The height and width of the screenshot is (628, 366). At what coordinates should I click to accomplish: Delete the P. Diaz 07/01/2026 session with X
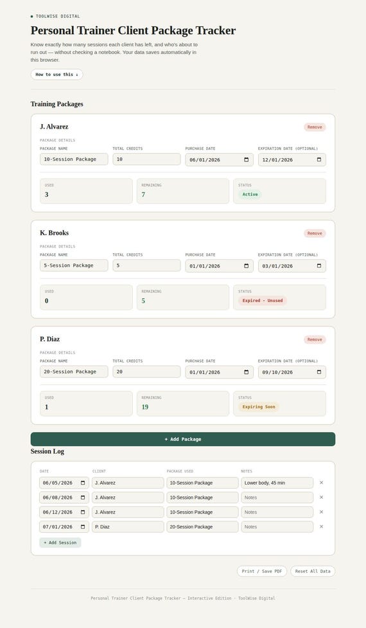321,526
